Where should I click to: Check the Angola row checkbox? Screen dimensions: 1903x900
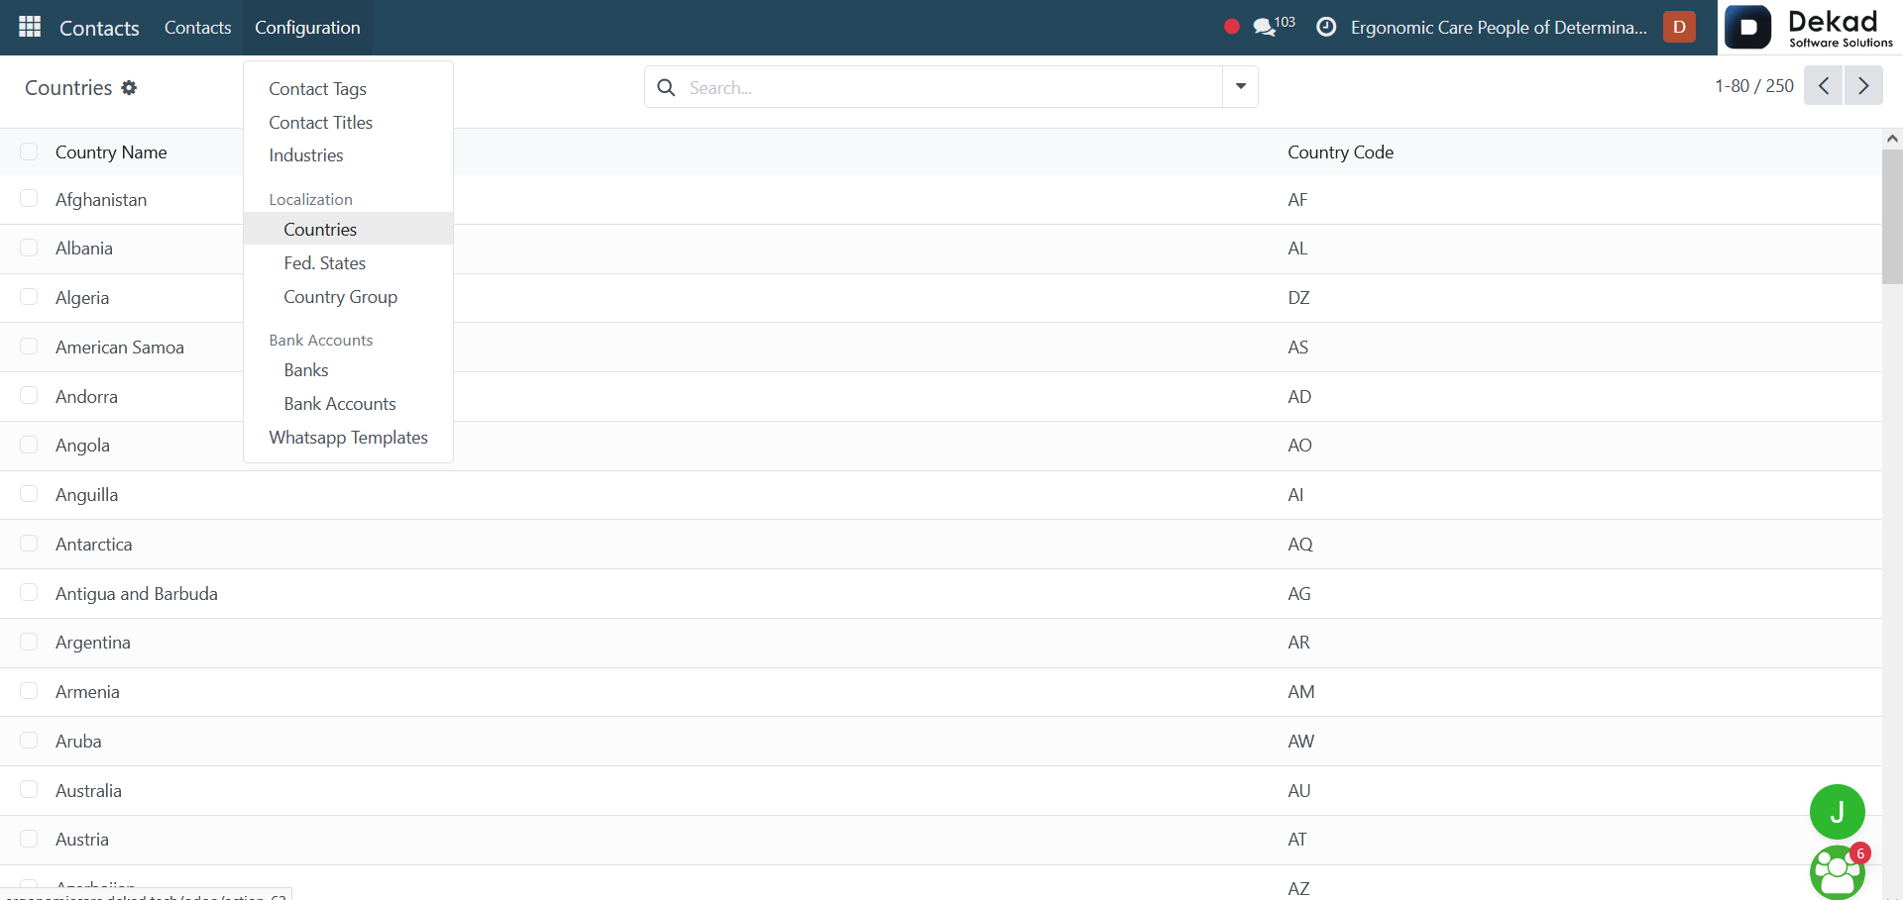[29, 445]
